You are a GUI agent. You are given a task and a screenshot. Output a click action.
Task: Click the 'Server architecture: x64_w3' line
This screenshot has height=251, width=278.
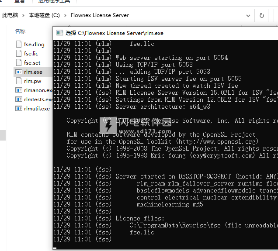(163, 107)
